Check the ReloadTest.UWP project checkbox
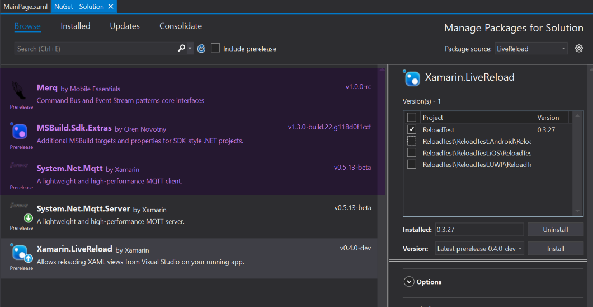The height and width of the screenshot is (307, 593). pyautogui.click(x=412, y=164)
